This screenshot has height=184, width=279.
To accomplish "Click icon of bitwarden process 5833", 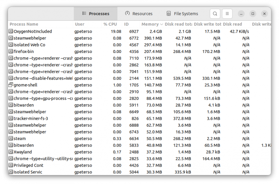I will (11, 145).
